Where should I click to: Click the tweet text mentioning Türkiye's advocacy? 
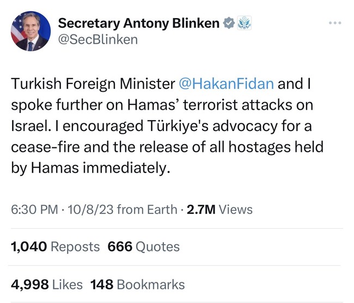167,126
